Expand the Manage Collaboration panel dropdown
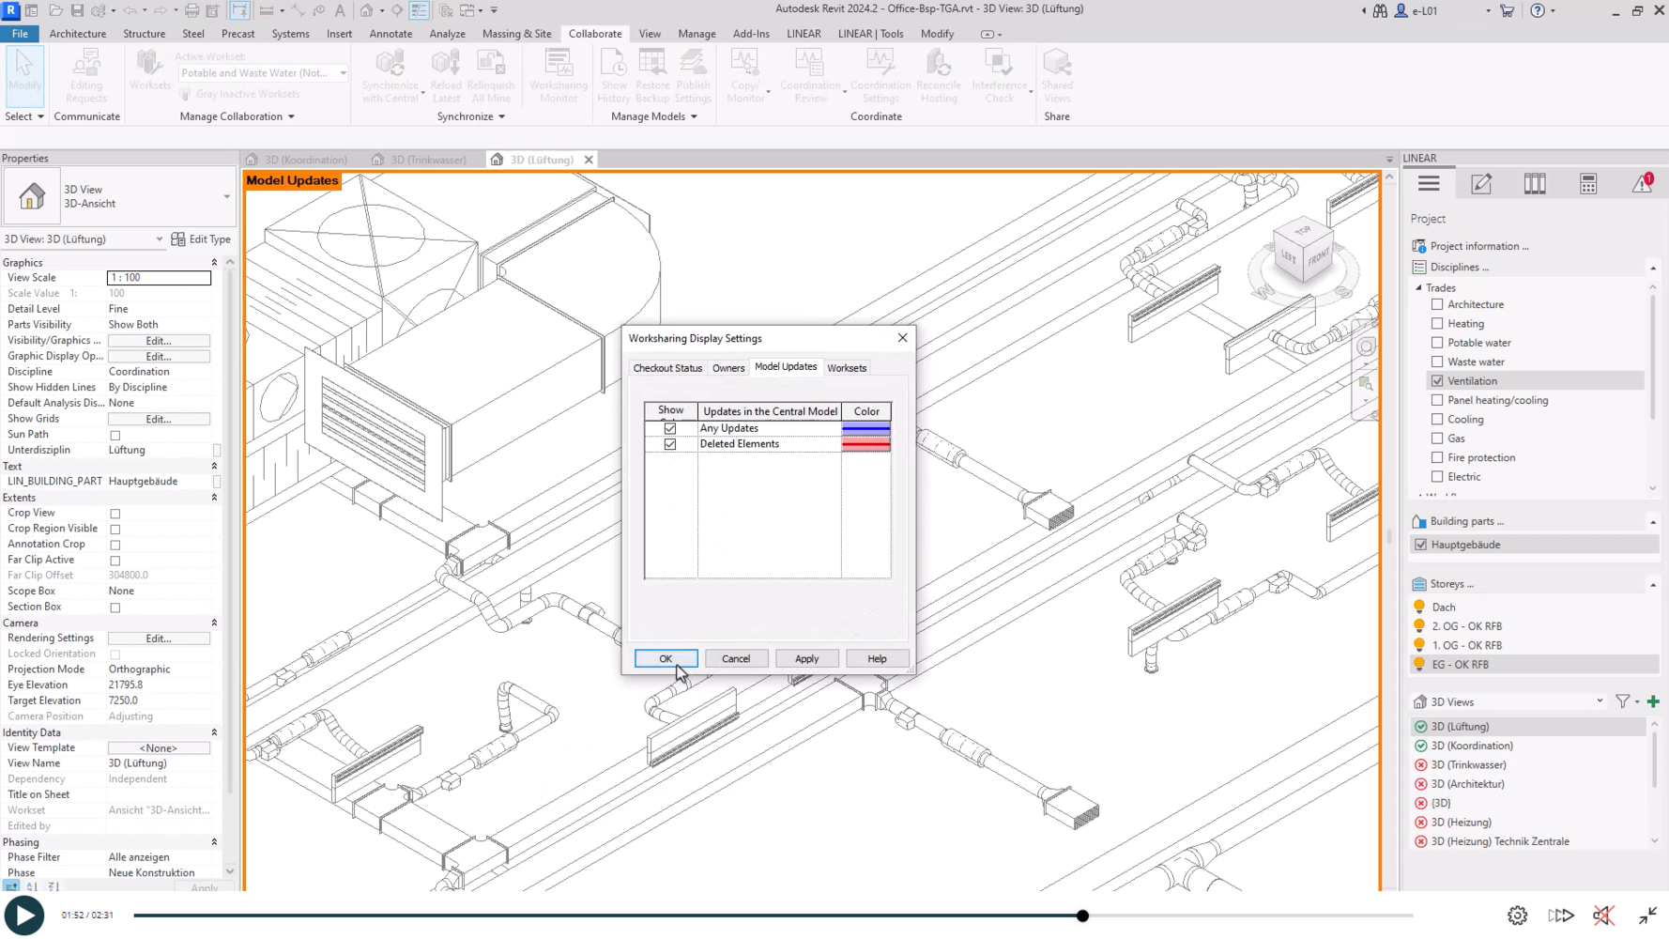 tap(291, 116)
